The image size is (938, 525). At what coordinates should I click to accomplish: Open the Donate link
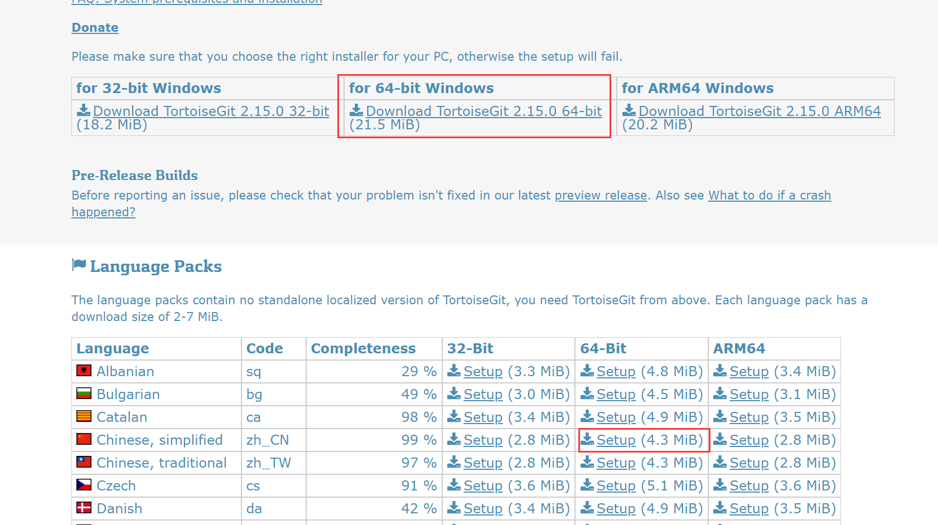pyautogui.click(x=95, y=28)
